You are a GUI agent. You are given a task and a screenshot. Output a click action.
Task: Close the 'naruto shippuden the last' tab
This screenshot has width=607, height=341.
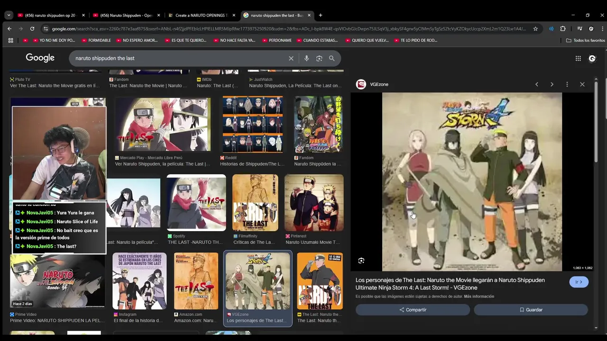(309, 15)
